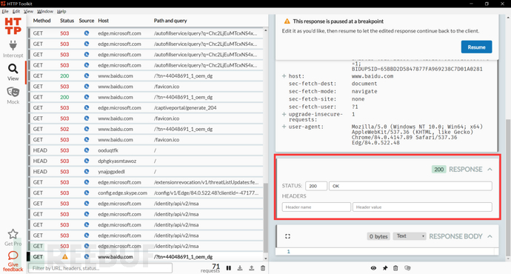
Task: Select the View magnifier sidebar icon
Action: (13, 73)
